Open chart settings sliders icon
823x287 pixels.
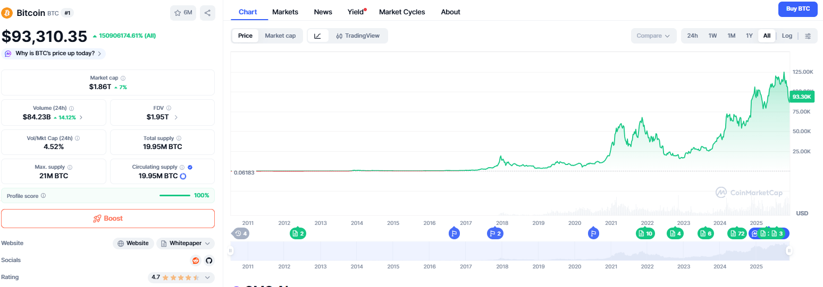pyautogui.click(x=808, y=36)
